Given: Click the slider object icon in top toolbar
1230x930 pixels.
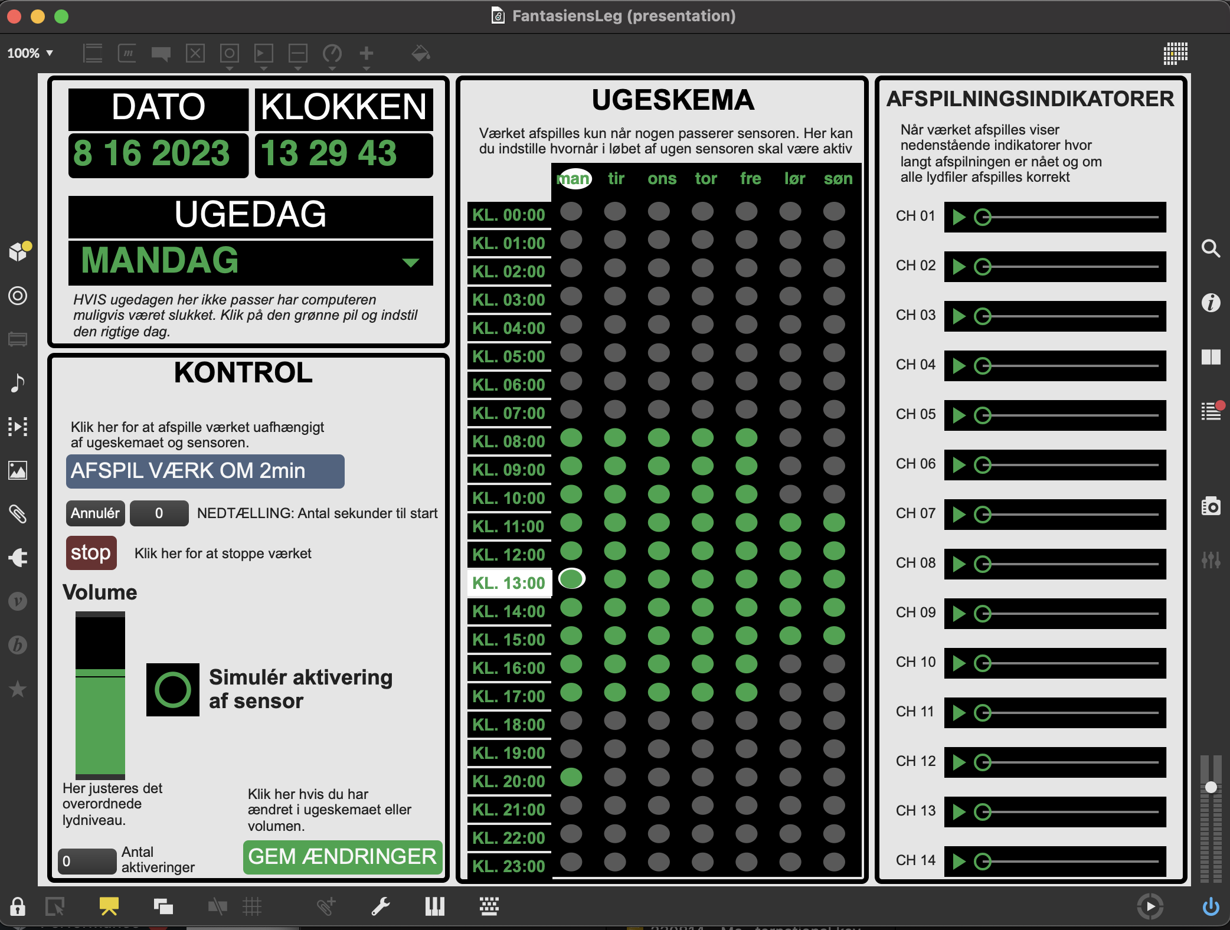Looking at the screenshot, I should click(298, 53).
